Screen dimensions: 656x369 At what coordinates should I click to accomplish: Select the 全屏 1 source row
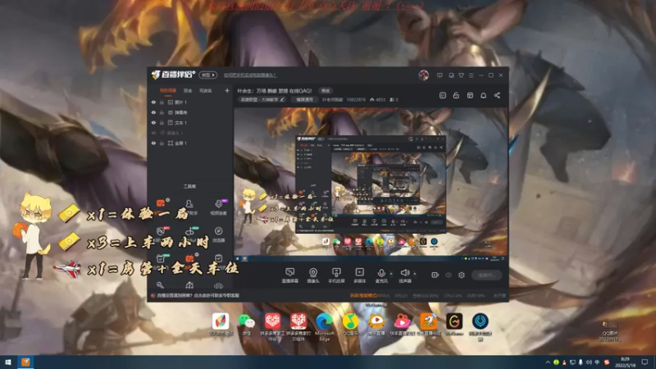pyautogui.click(x=190, y=143)
